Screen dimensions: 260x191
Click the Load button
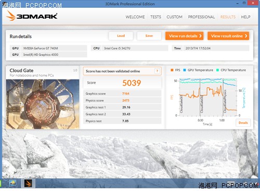click(121, 36)
